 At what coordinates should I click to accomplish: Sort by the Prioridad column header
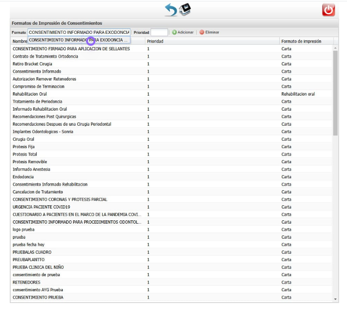click(x=212, y=41)
